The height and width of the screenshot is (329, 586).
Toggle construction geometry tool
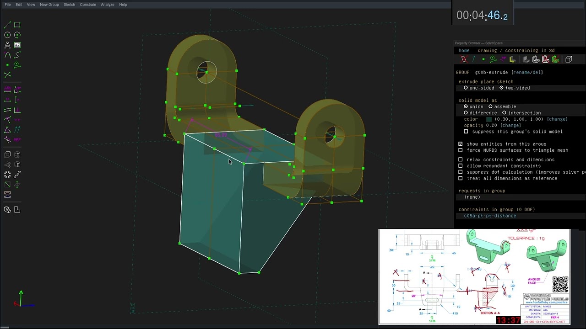pyautogui.click(x=17, y=65)
